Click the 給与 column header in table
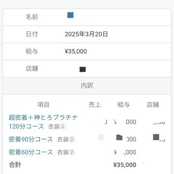The height and width of the screenshot is (174, 174). click(x=124, y=105)
